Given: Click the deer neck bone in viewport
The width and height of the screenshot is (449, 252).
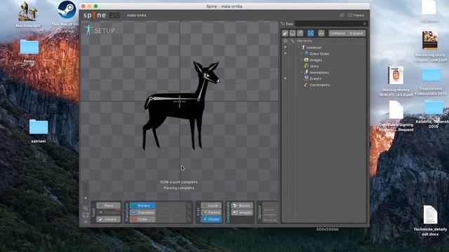Looking at the screenshot, I should 203,88.
